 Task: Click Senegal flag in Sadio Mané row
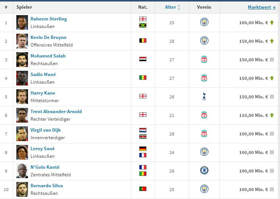[x=143, y=78]
